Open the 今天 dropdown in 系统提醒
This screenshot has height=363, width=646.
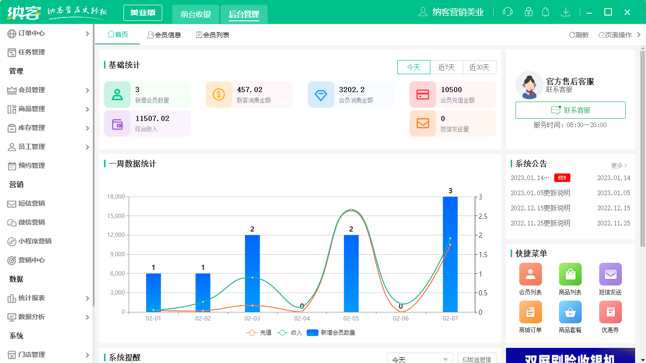pos(419,359)
